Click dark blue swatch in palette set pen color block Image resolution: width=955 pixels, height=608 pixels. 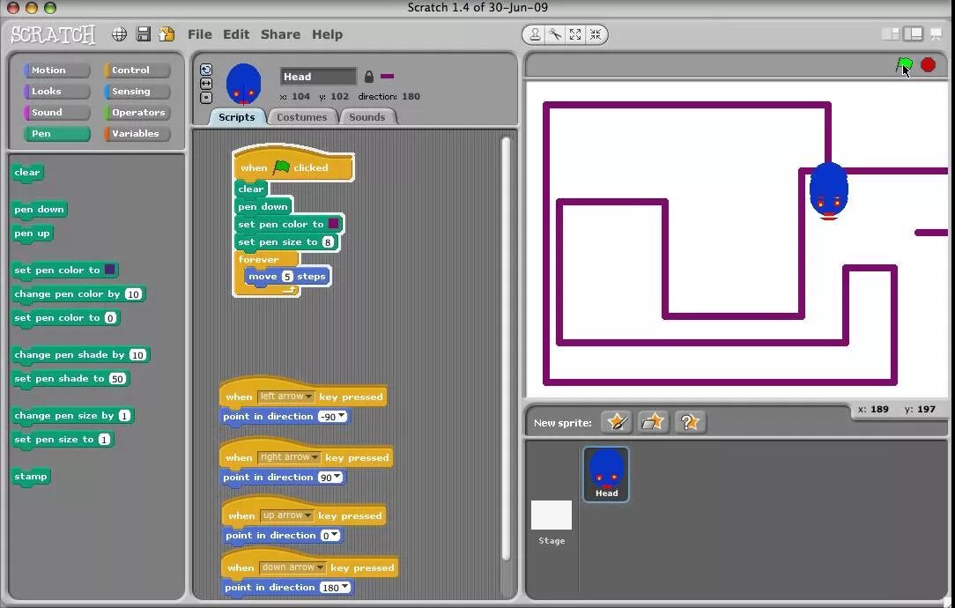[x=109, y=270]
